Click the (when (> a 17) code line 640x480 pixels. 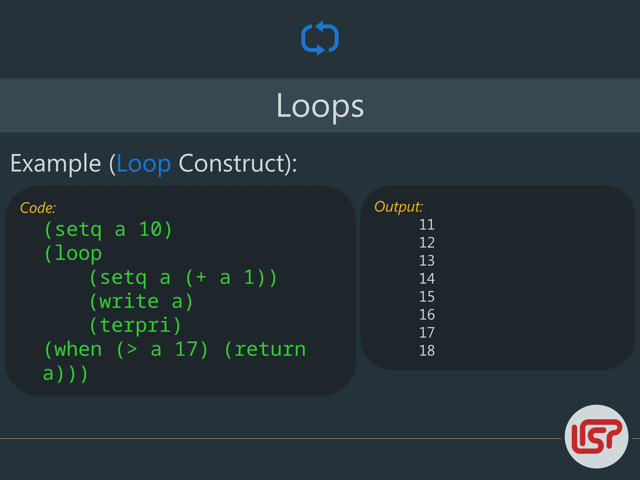(x=175, y=349)
